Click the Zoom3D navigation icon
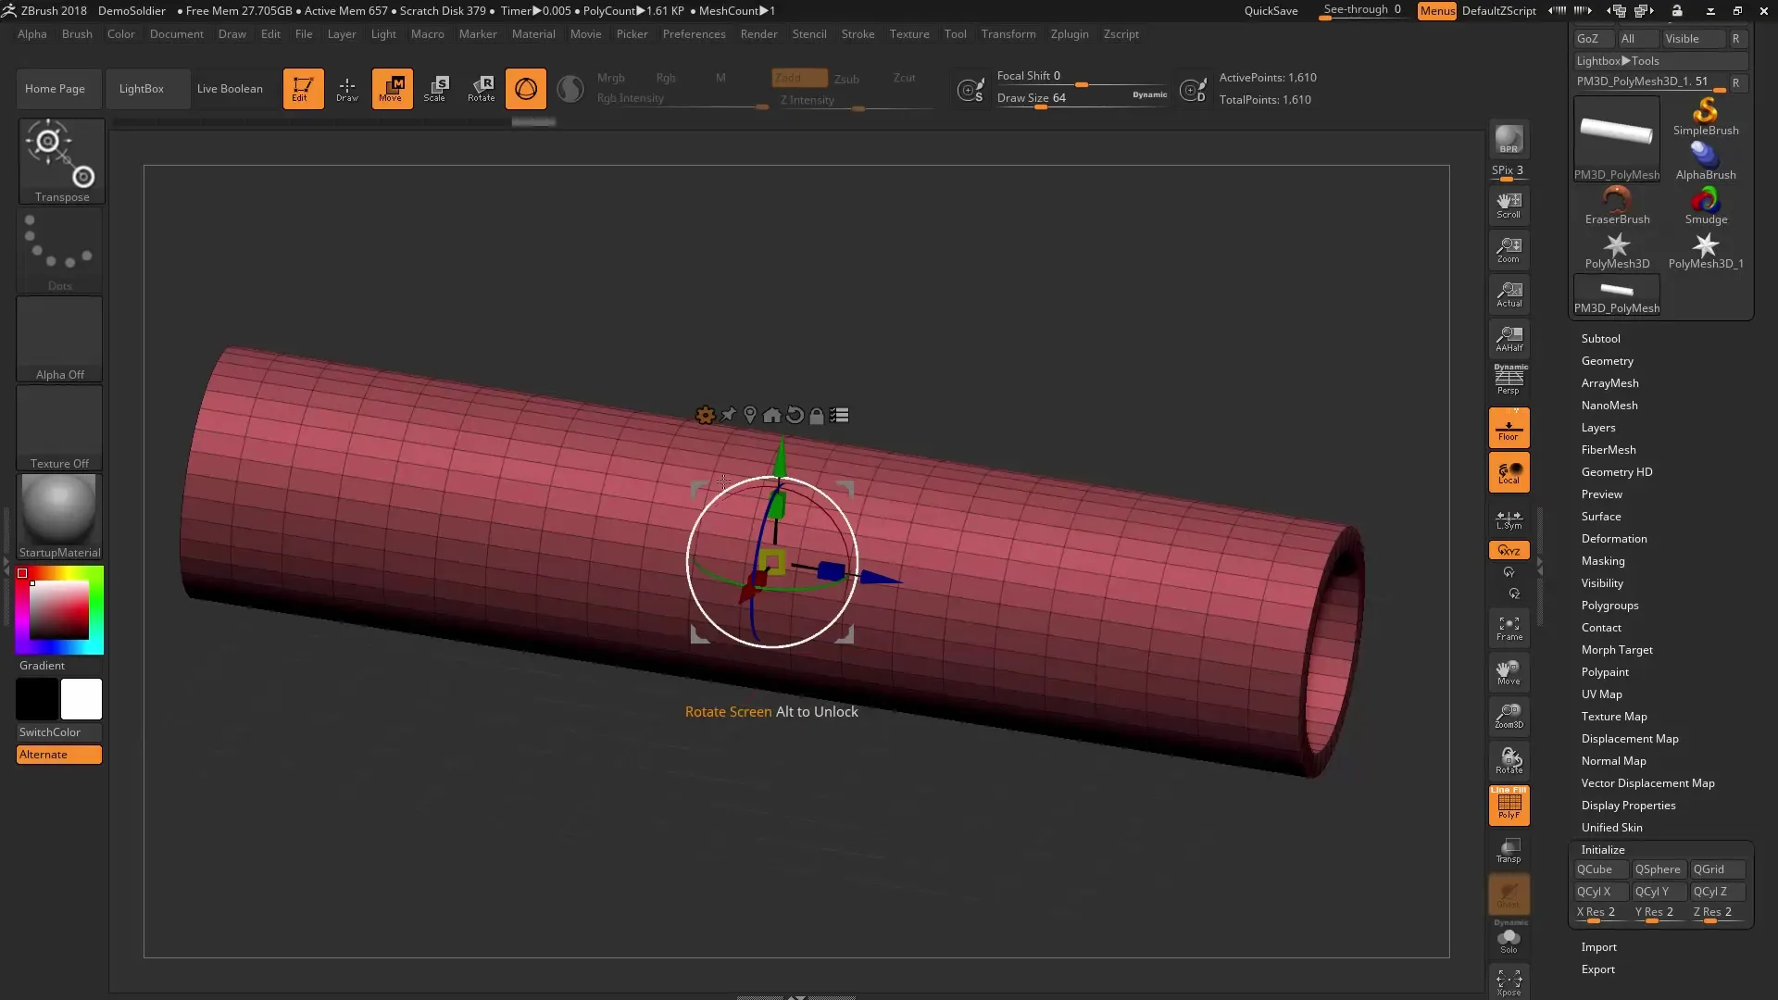 [1509, 716]
